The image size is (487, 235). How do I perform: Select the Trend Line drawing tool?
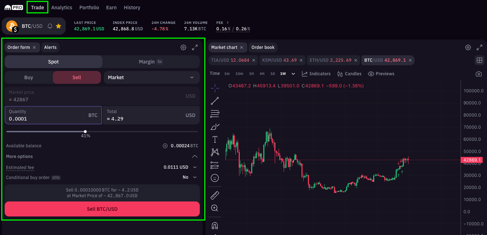tap(214, 101)
